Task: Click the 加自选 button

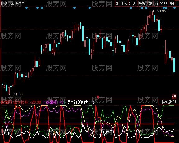Action: tap(122, 3)
